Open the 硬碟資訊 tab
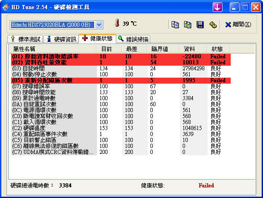This screenshot has width=263, height=198. pos(61,39)
